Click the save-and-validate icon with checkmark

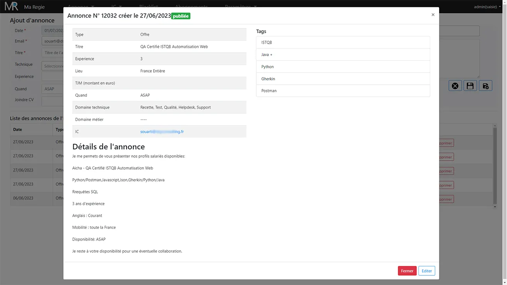point(485,86)
